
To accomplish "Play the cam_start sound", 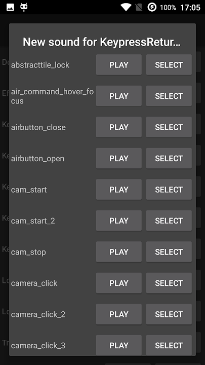I will click(x=119, y=190).
